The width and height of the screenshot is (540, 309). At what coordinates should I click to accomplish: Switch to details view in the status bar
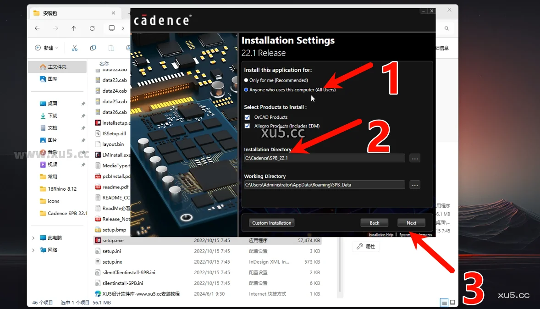click(444, 303)
